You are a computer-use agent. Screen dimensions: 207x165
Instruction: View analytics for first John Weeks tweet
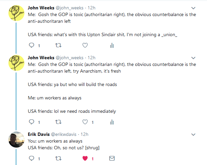[112, 46]
